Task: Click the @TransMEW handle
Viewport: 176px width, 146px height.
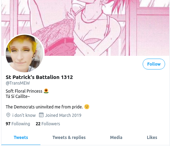Action: tap(18, 83)
